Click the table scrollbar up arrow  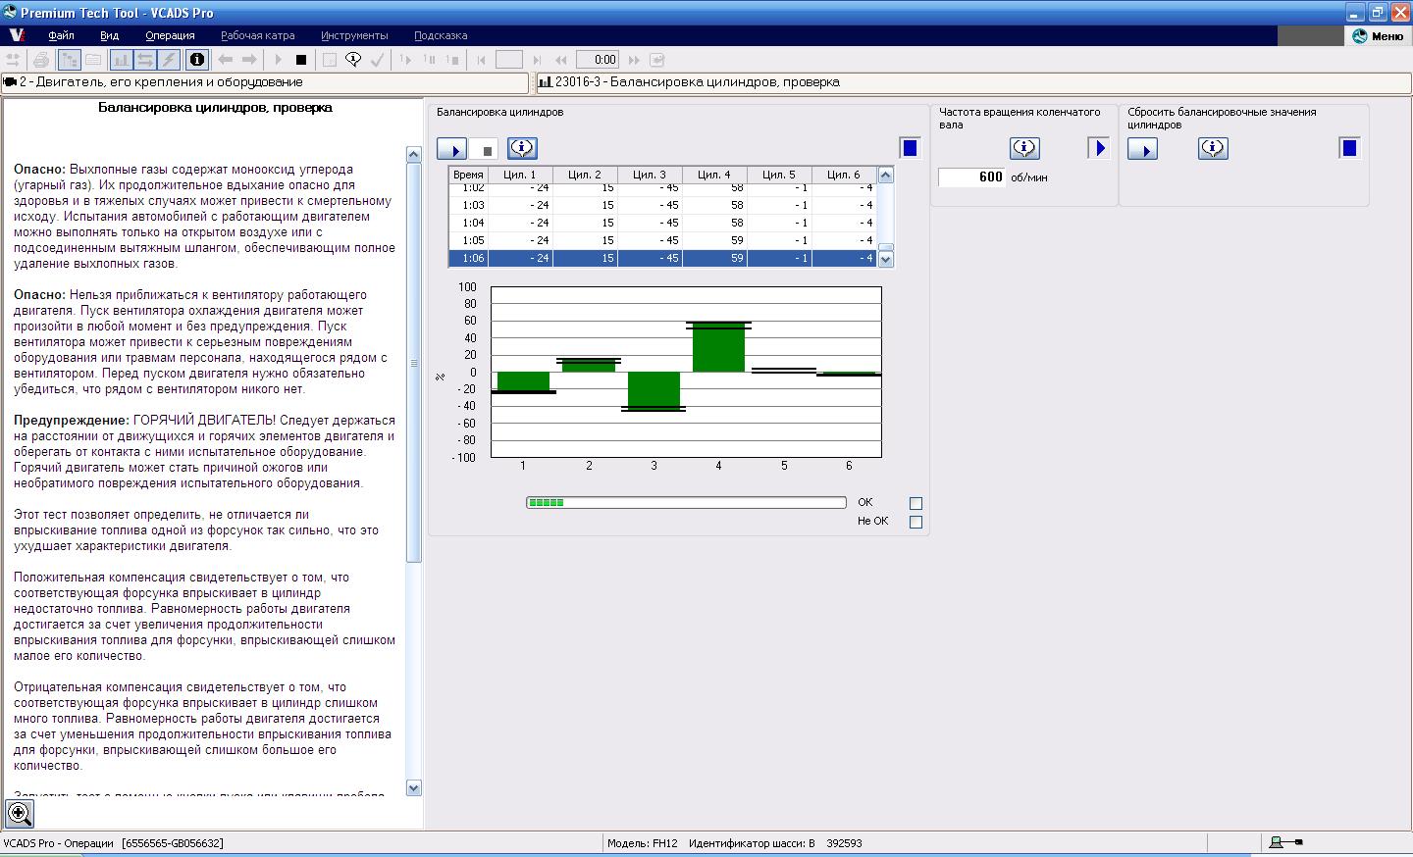[x=886, y=176]
